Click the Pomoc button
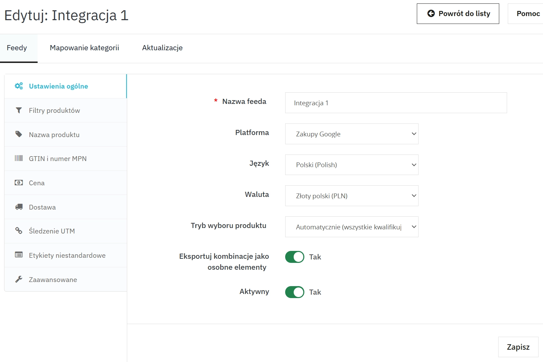The height and width of the screenshot is (362, 543). (526, 14)
